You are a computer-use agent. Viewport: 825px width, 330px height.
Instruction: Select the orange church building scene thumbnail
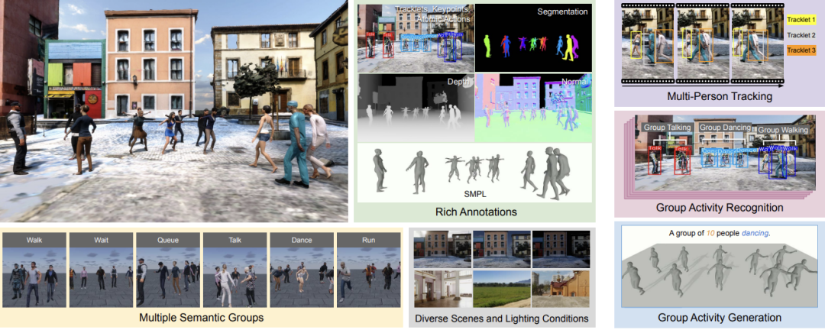(x=561, y=289)
